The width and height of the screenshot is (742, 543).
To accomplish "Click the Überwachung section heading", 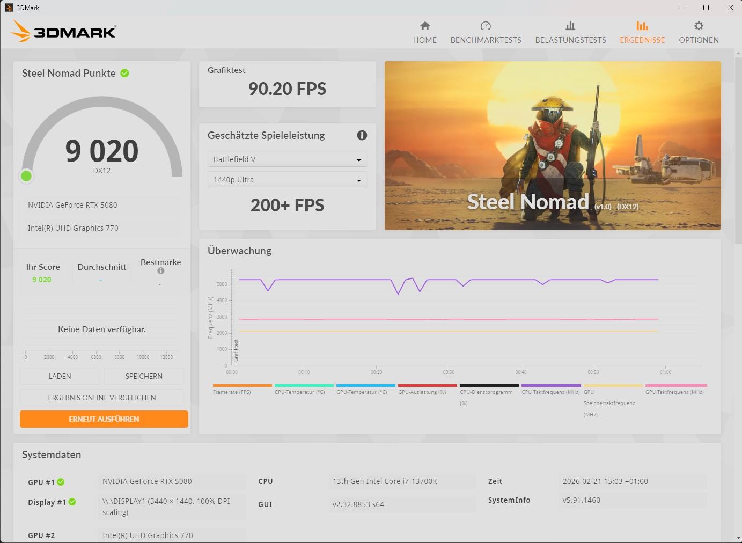I will (239, 251).
